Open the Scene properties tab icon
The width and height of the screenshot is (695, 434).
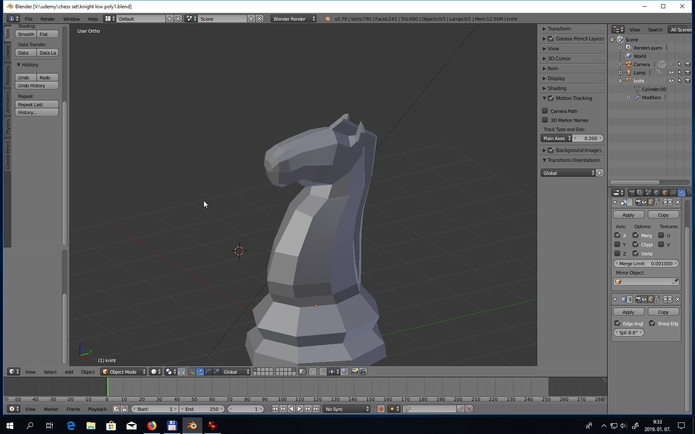(648, 193)
